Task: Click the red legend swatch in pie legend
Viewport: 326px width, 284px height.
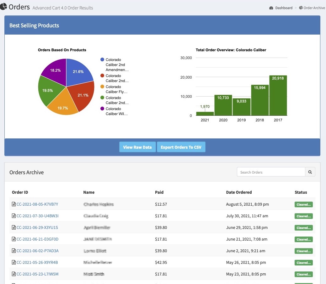Action: coord(102,75)
